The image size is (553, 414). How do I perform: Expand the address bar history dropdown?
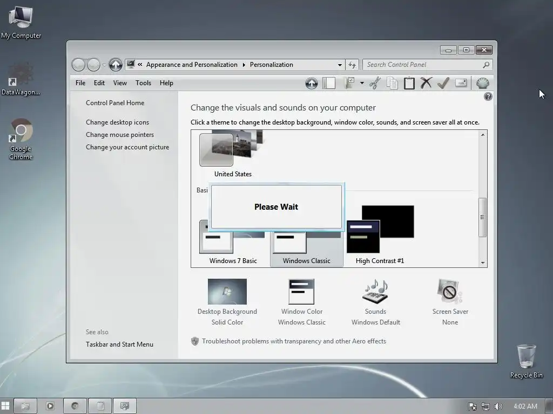tap(340, 65)
